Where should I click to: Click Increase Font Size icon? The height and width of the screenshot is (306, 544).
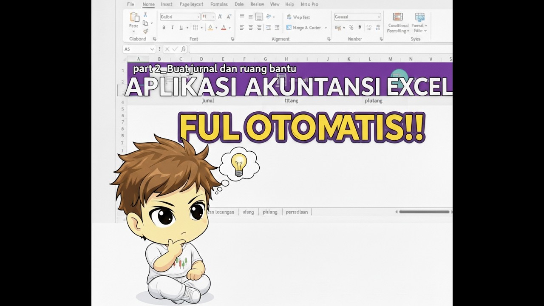[x=220, y=17]
